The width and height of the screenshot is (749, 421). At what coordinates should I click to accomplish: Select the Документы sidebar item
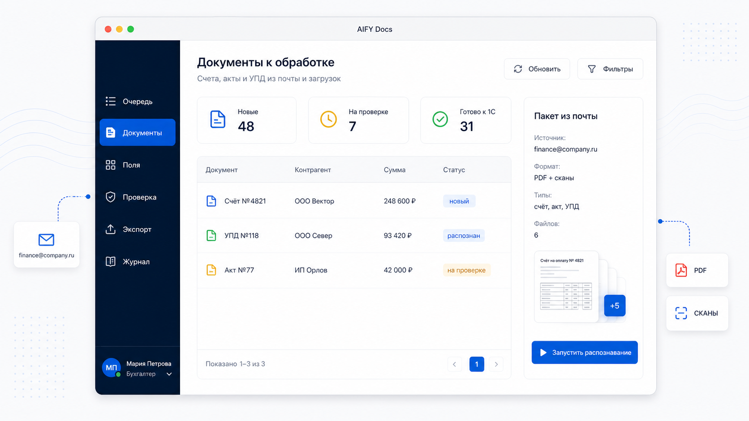(138, 132)
